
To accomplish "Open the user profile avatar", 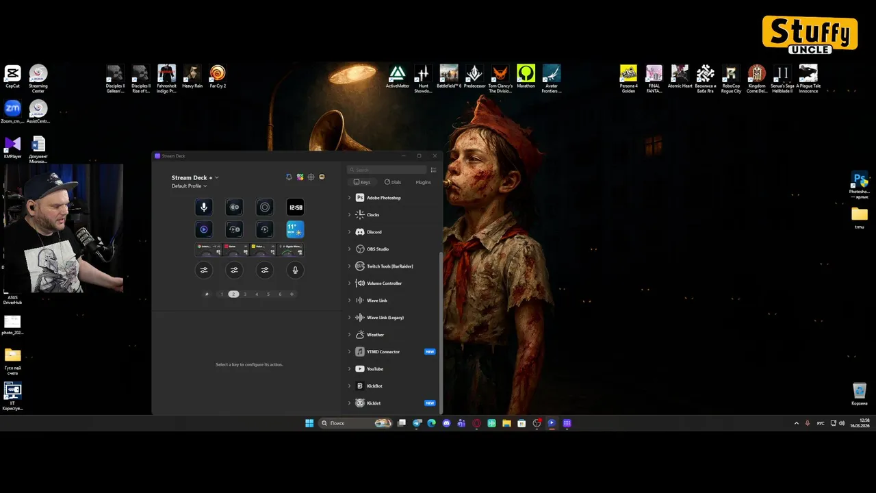I will pos(322,177).
